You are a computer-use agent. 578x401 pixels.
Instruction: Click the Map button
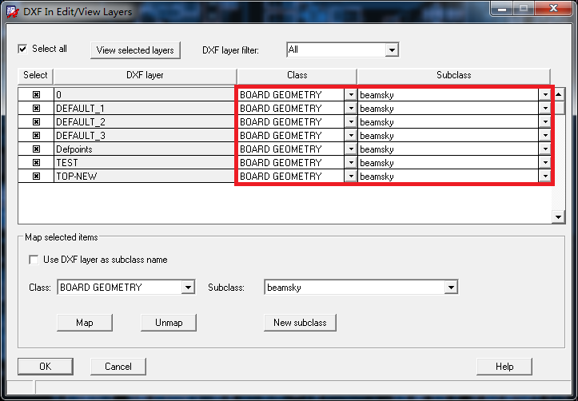point(85,323)
